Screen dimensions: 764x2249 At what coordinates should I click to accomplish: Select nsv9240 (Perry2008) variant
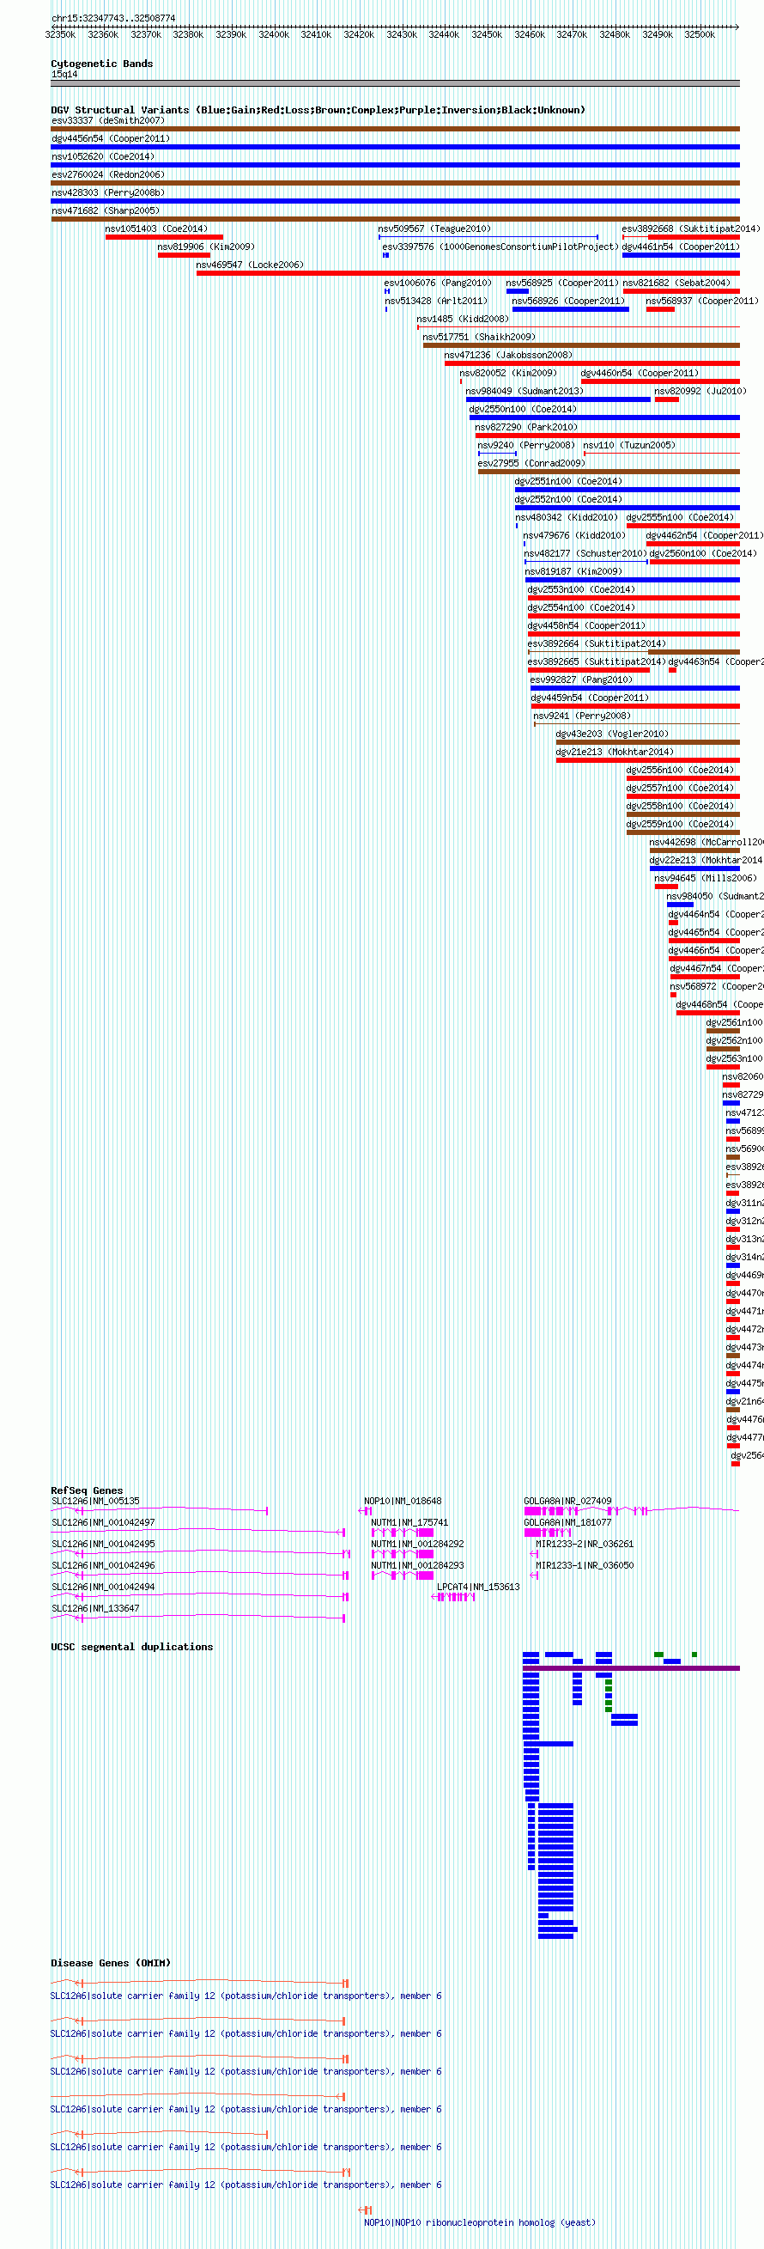(497, 454)
